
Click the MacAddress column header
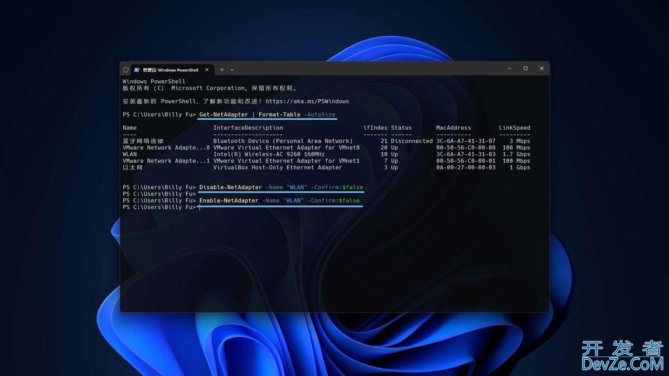453,128
